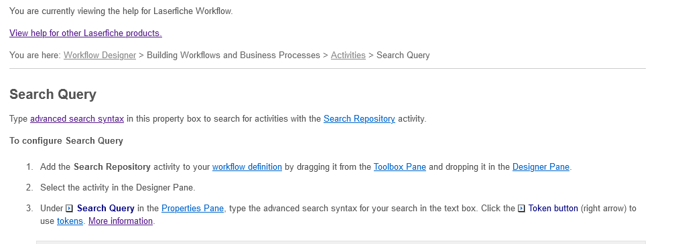The width and height of the screenshot is (680, 244).
Task: Click the bold Token button text
Action: 553,208
